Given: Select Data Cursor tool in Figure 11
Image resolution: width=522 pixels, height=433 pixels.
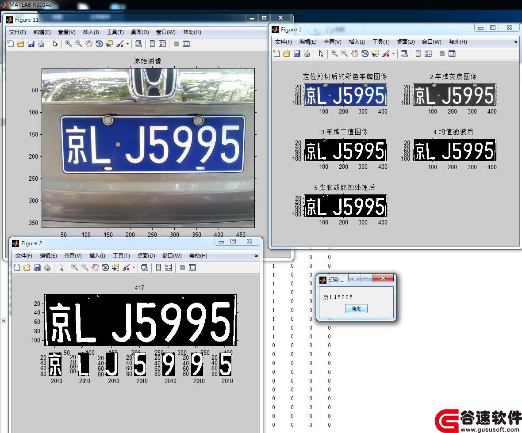Looking at the screenshot, I should click(109, 44).
